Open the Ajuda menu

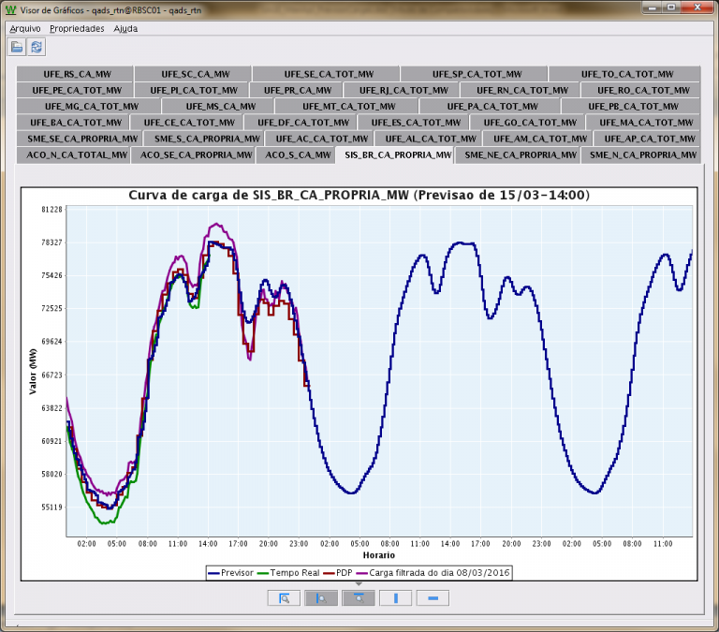[125, 29]
